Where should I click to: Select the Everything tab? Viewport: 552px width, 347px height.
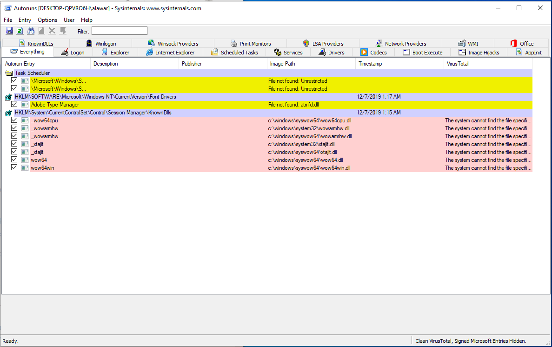coord(28,52)
